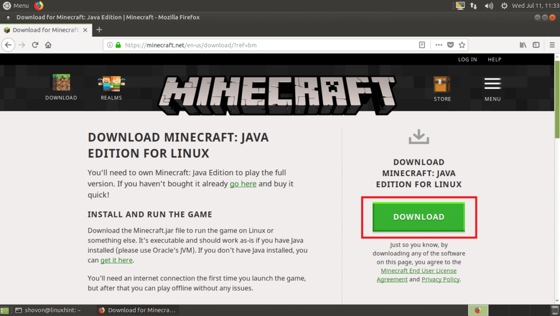
Task: Bookmark this page with star icon
Action: click(462, 45)
